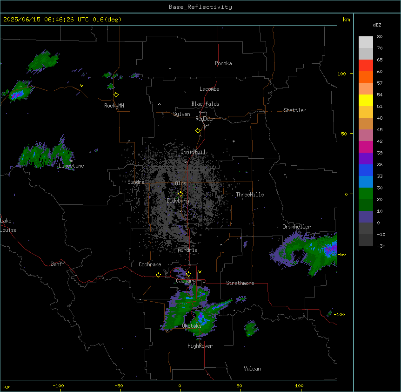Click the Ponoka city label
Image resolution: width=401 pixels, height=392 pixels.
point(223,63)
